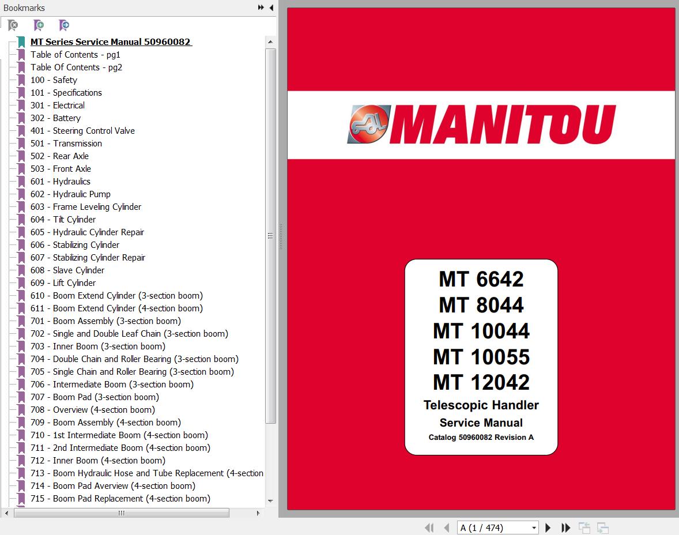Go to previous page
Image resolution: width=679 pixels, height=535 pixels.
point(447,528)
